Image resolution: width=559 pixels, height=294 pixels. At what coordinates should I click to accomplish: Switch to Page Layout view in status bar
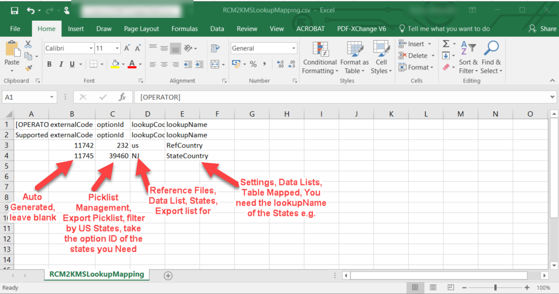pyautogui.click(x=433, y=287)
